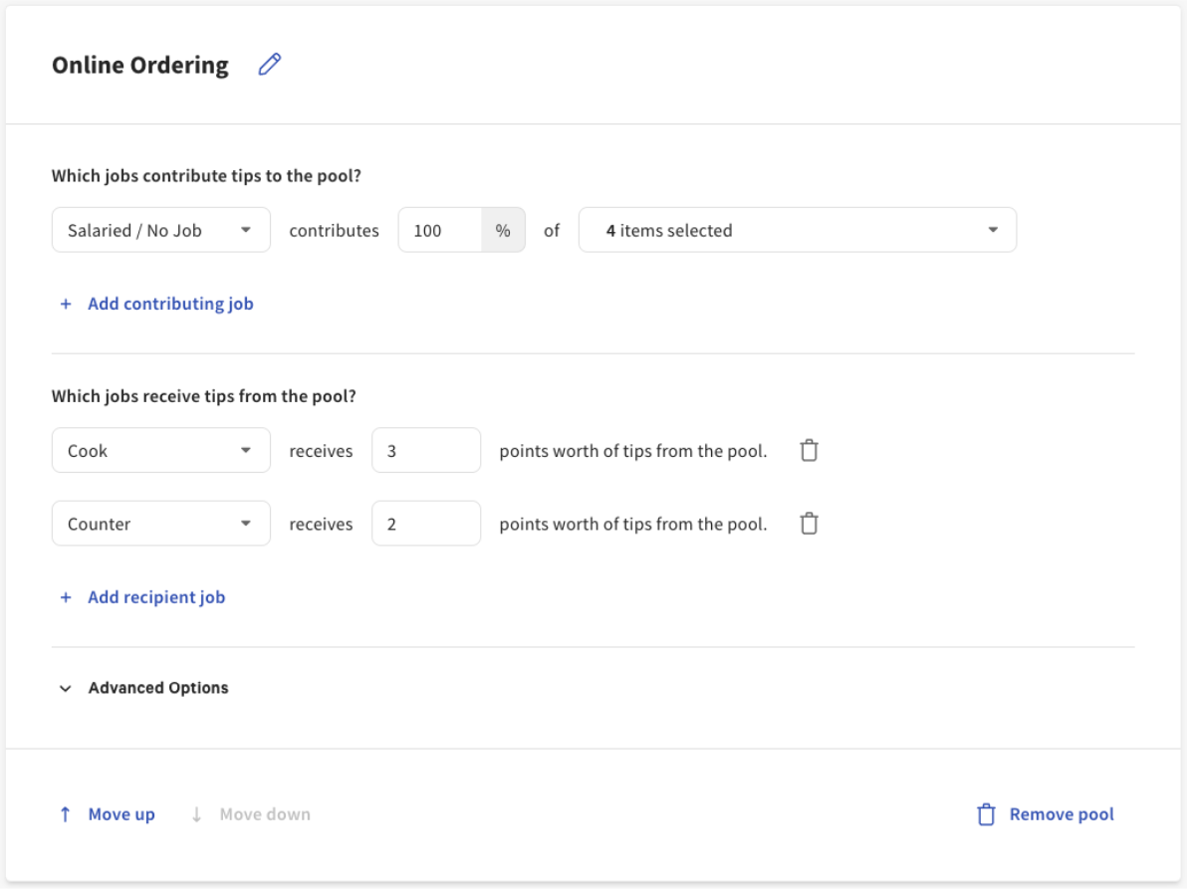The height and width of the screenshot is (890, 1187).
Task: Click the plus icon for adding contributing job
Action: (x=64, y=304)
